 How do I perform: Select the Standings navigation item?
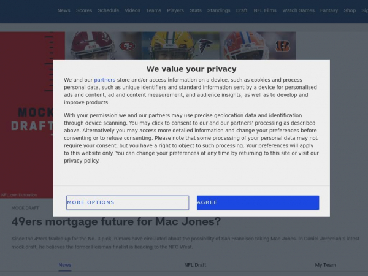coord(219,10)
